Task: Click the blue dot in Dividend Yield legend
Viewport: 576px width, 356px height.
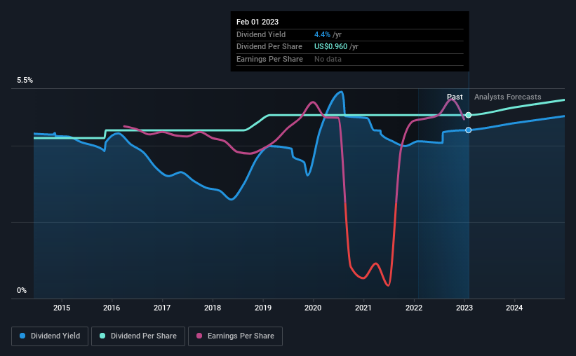Action: click(x=23, y=336)
